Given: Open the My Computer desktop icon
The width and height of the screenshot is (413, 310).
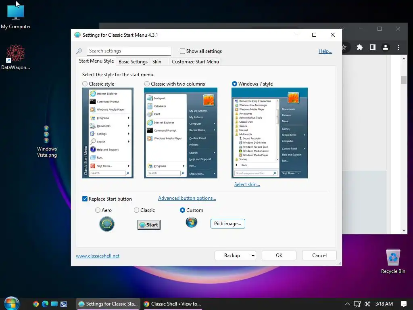Looking at the screenshot, I should pyautogui.click(x=16, y=16).
